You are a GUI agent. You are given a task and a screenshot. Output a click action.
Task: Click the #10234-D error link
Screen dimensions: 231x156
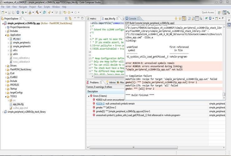coord(100,104)
